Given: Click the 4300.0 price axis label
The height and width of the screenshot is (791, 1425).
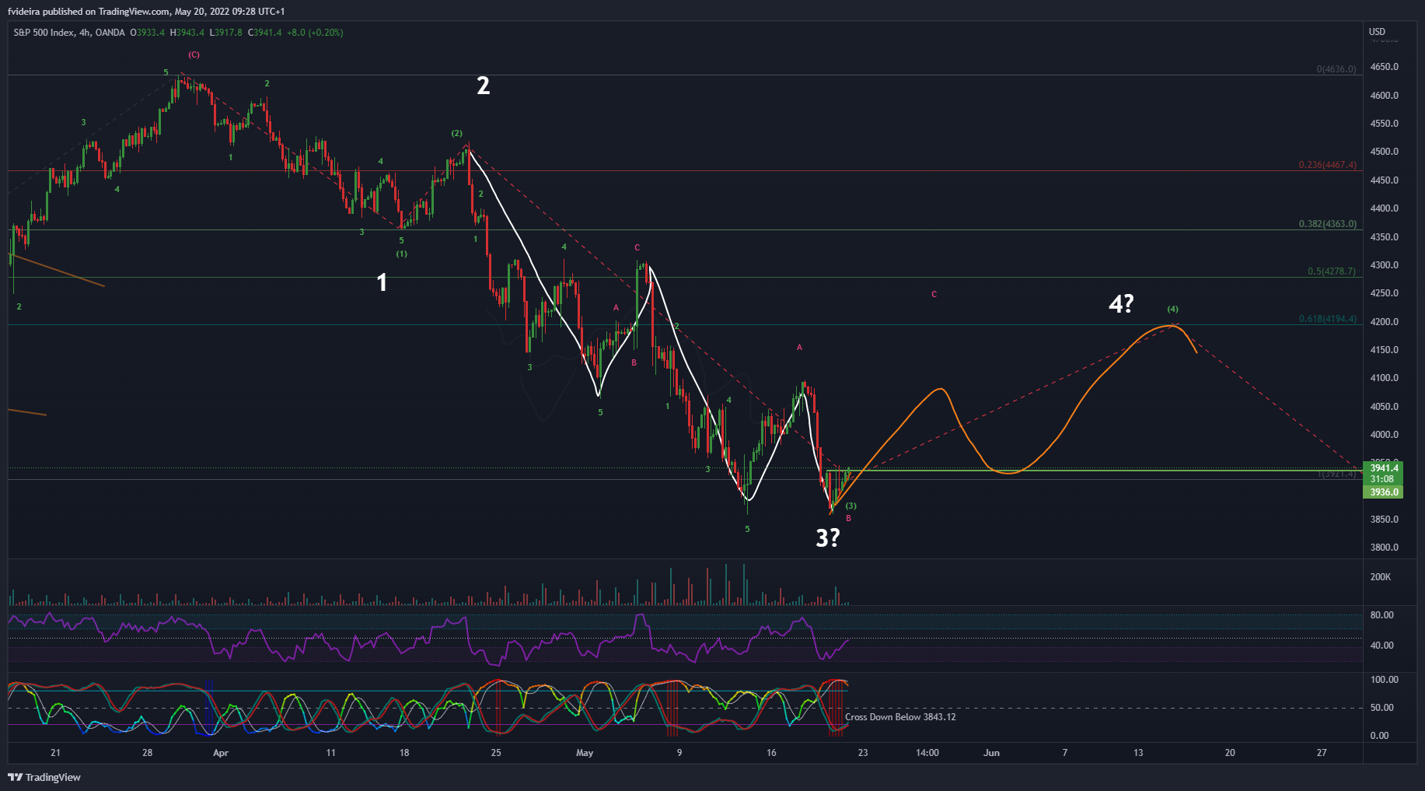Looking at the screenshot, I should [1384, 265].
